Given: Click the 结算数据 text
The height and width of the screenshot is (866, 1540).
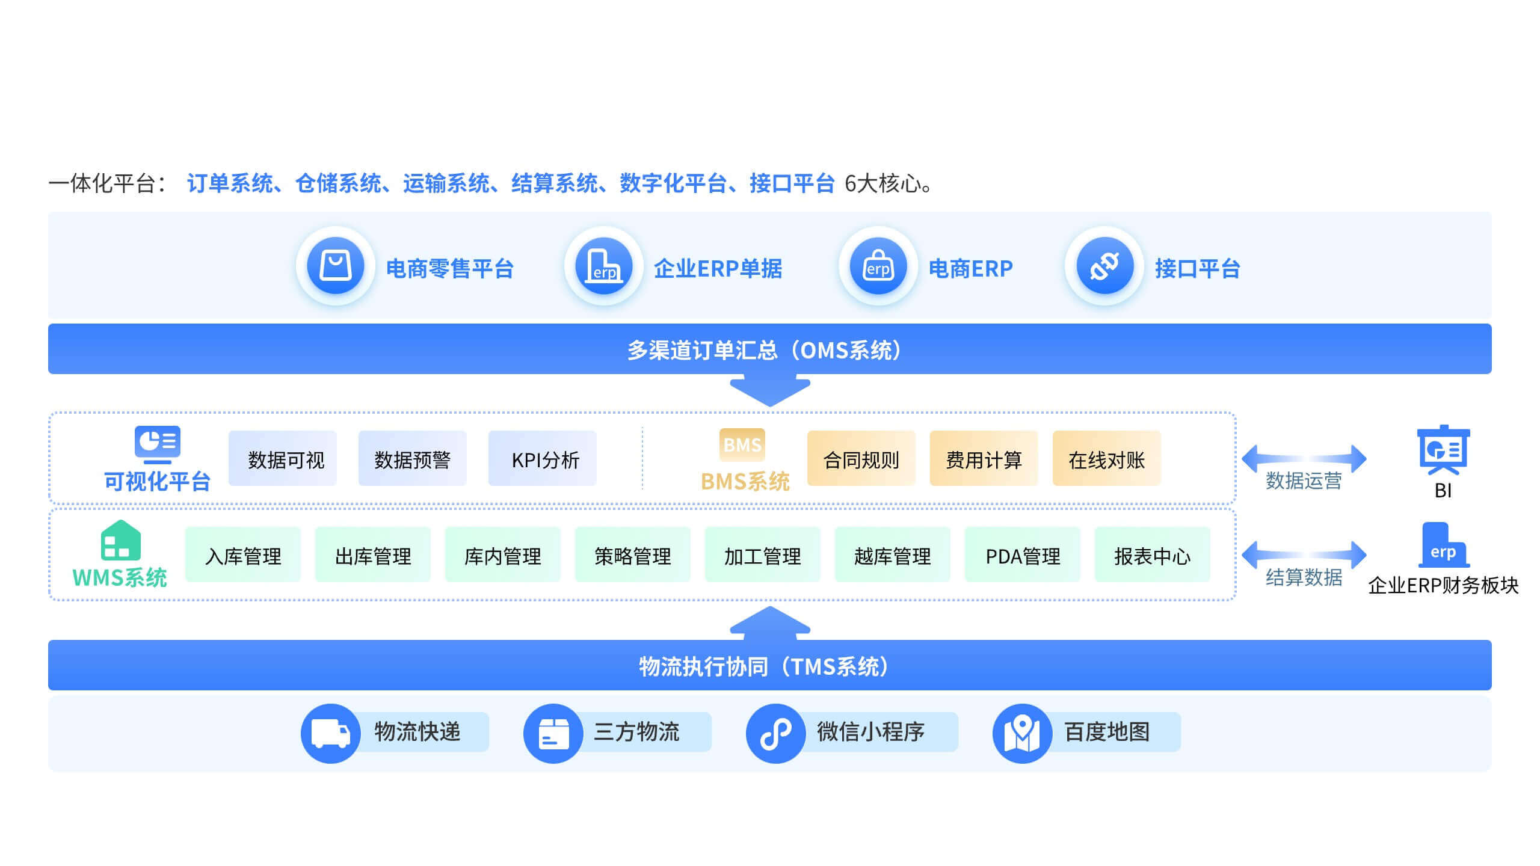Looking at the screenshot, I should point(1304,577).
